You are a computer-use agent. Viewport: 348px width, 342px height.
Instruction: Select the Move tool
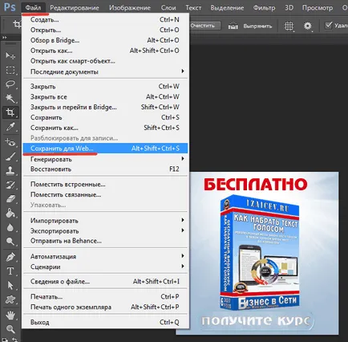click(x=10, y=56)
